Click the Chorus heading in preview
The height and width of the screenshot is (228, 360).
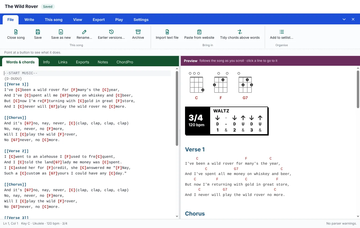(x=195, y=214)
